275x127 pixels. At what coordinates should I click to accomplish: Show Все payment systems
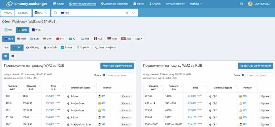click(x=6, y=48)
